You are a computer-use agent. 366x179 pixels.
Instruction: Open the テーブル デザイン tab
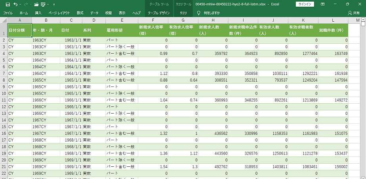point(159,13)
